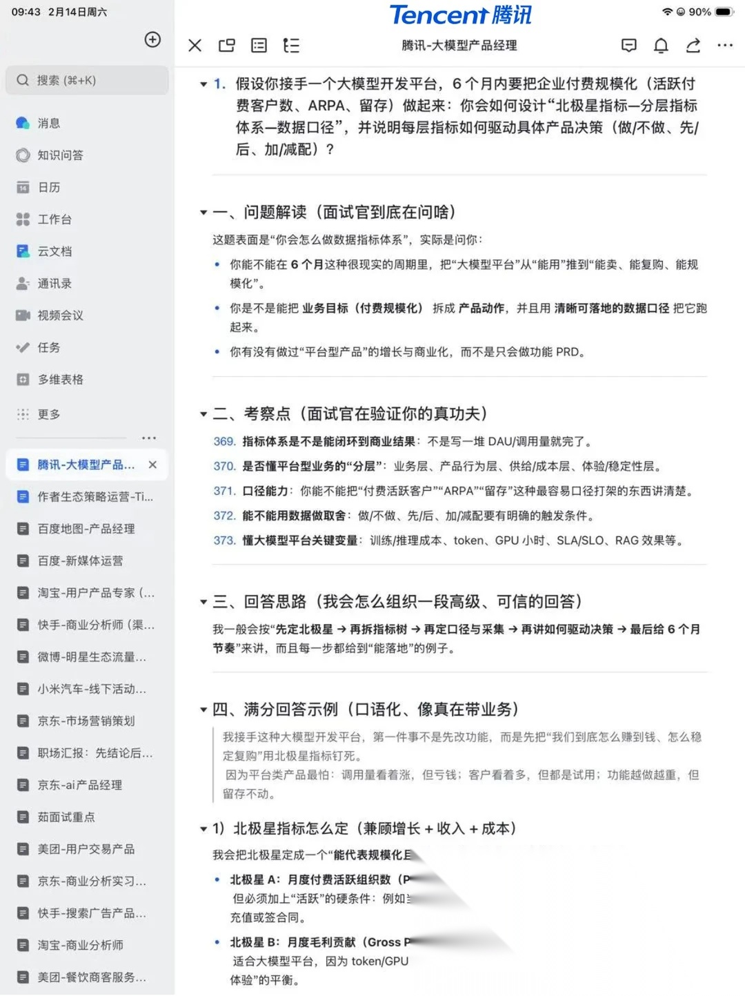Click the Wi-Fi status icon

pyautogui.click(x=667, y=12)
